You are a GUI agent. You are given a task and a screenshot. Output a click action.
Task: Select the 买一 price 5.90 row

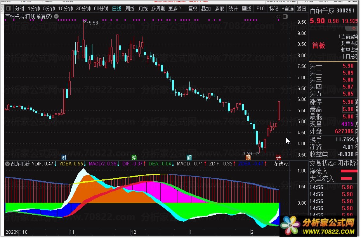pyautogui.click(x=333, y=66)
